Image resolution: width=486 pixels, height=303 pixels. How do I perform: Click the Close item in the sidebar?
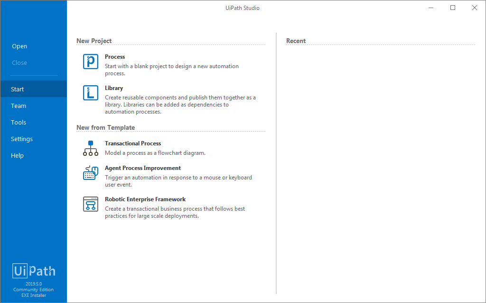[19, 63]
